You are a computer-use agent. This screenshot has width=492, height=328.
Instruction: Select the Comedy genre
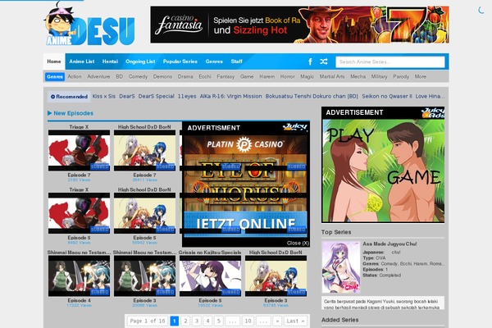[x=138, y=76]
